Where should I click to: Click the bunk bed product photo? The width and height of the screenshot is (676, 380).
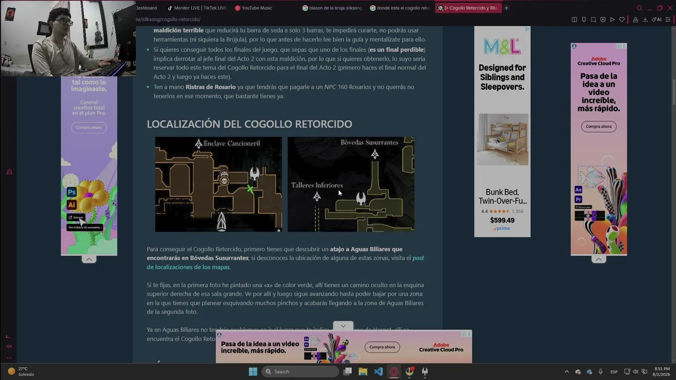coord(502,139)
